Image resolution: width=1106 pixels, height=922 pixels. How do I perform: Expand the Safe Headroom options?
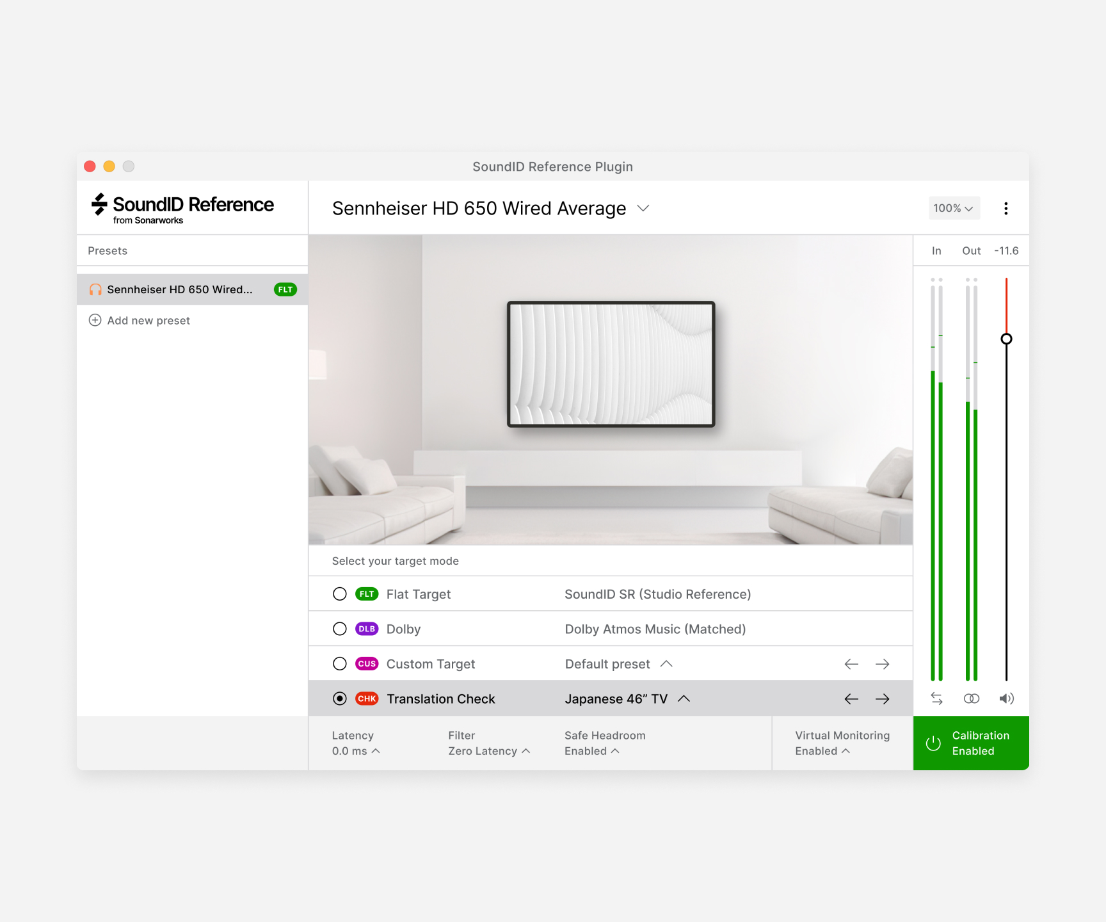(616, 750)
